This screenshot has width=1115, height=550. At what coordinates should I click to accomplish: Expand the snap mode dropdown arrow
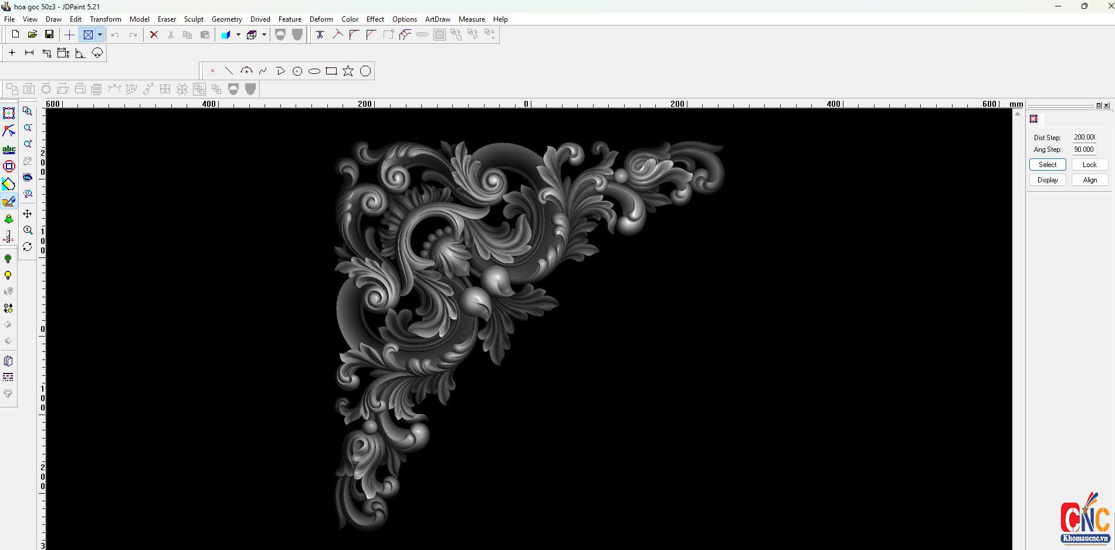coord(100,35)
